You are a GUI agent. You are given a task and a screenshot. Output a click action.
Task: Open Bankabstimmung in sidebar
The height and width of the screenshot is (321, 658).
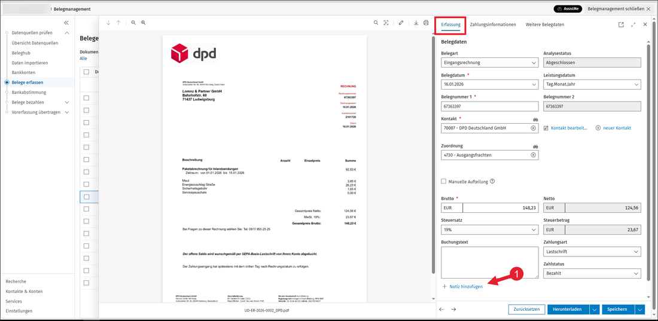[29, 92]
